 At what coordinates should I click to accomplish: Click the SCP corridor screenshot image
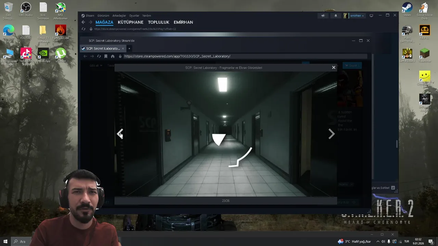pyautogui.click(x=226, y=134)
